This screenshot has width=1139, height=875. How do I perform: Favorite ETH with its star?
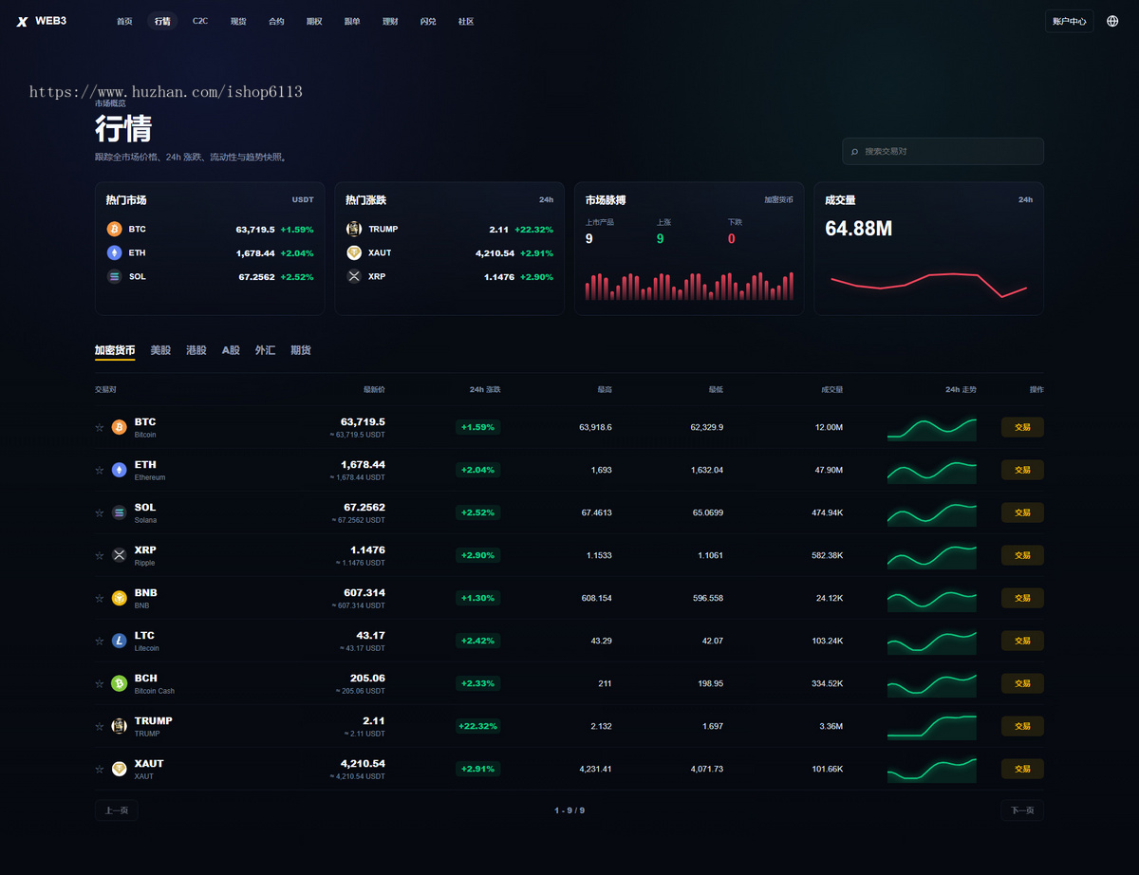click(99, 470)
